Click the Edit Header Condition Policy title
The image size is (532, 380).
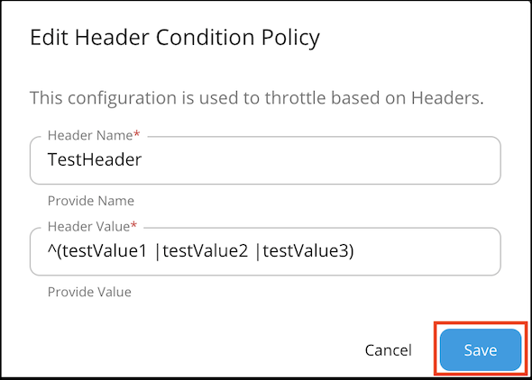click(175, 38)
